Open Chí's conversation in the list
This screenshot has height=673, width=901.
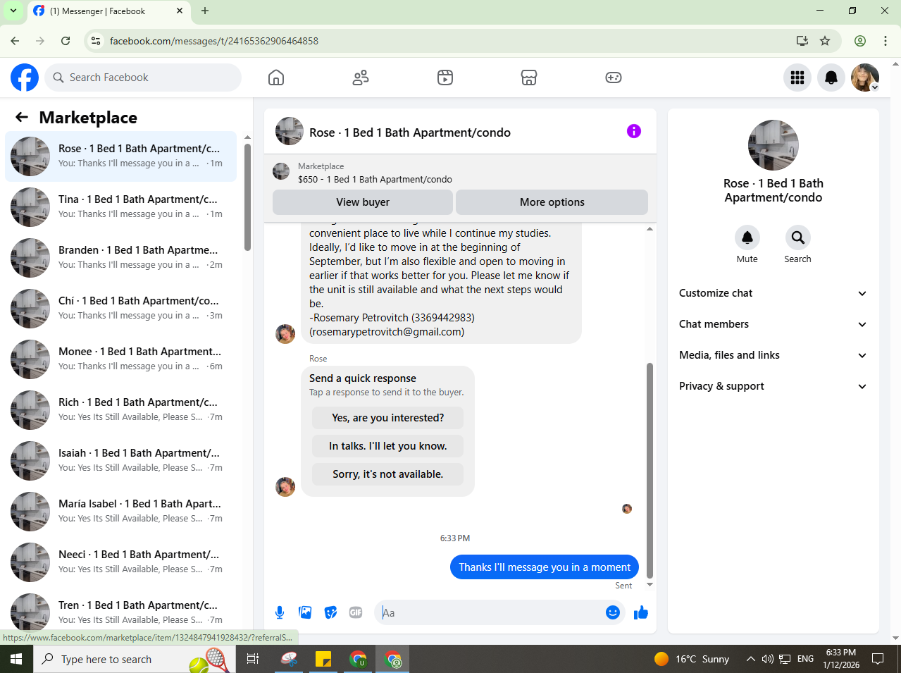[121, 308]
